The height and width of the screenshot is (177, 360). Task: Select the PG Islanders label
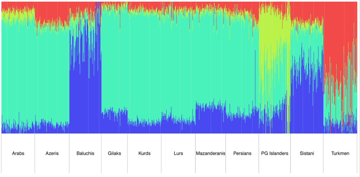pos(275,153)
